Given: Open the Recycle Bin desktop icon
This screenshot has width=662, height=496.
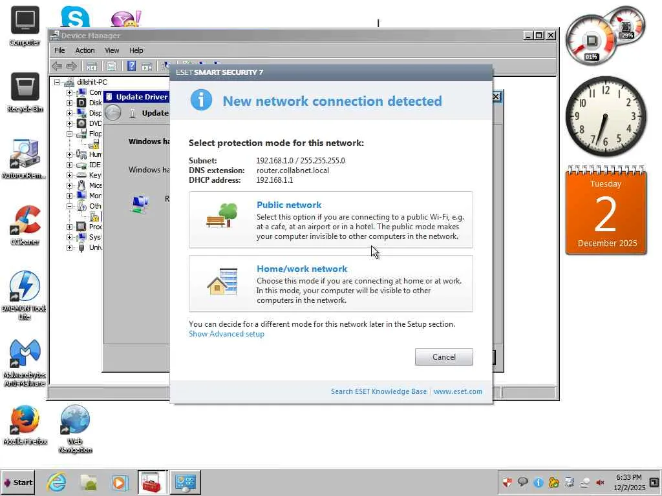Looking at the screenshot, I should (x=25, y=92).
